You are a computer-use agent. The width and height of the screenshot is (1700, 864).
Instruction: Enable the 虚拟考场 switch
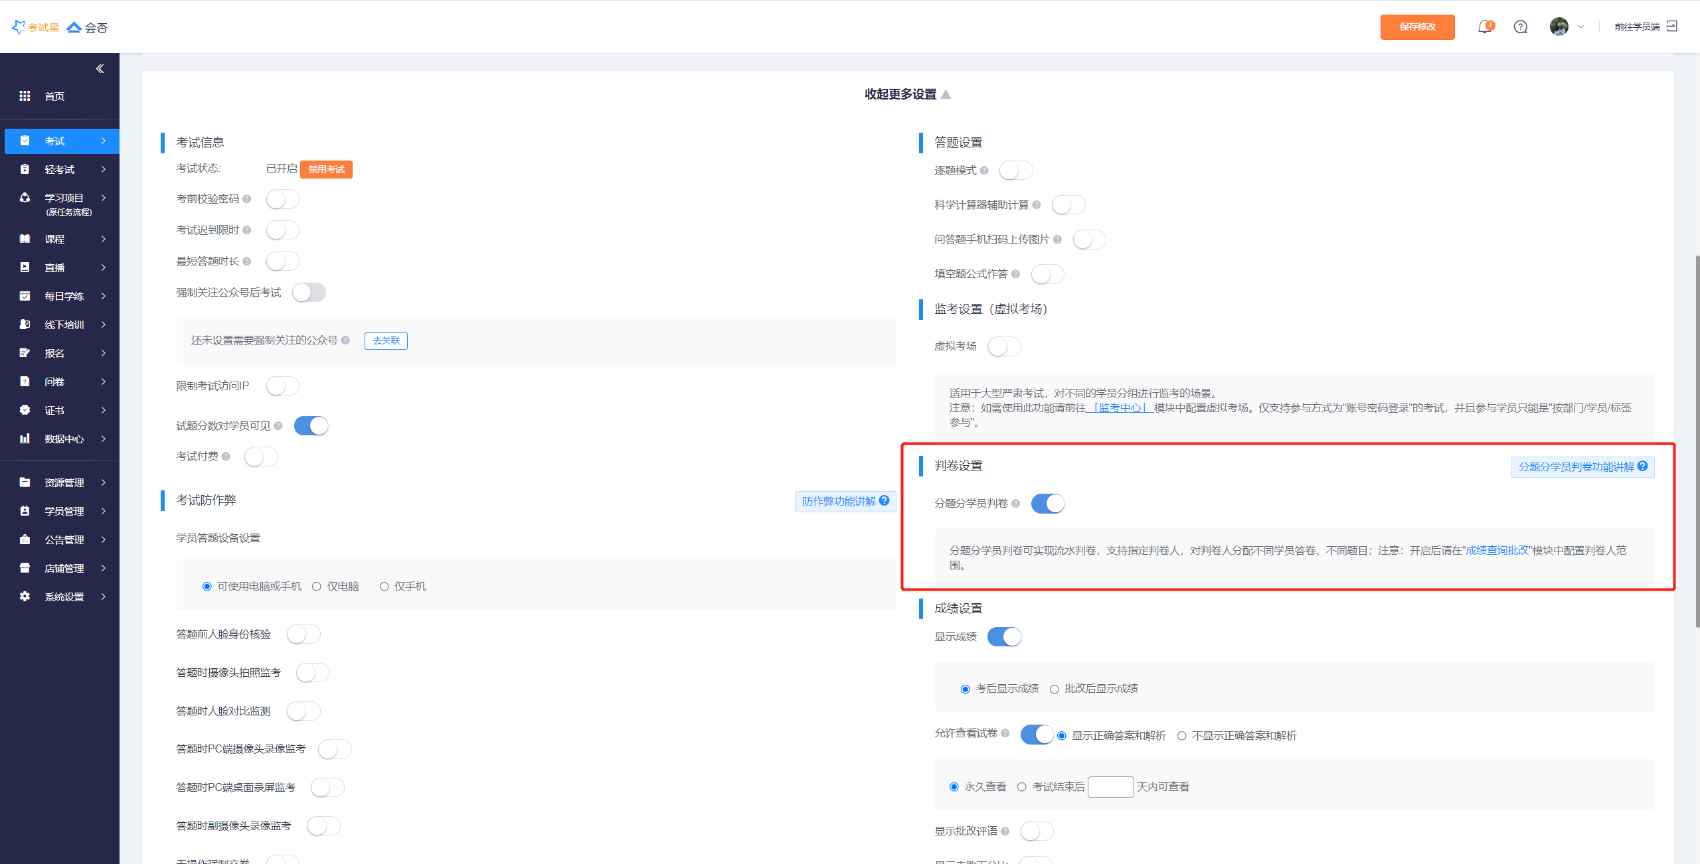coord(1003,346)
